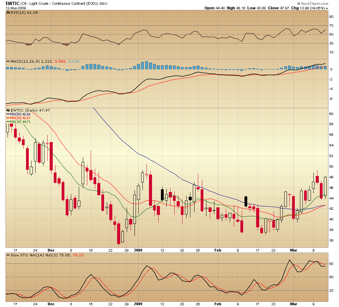
Task: Click the 70 level on RSI axis
Action: 331,25
